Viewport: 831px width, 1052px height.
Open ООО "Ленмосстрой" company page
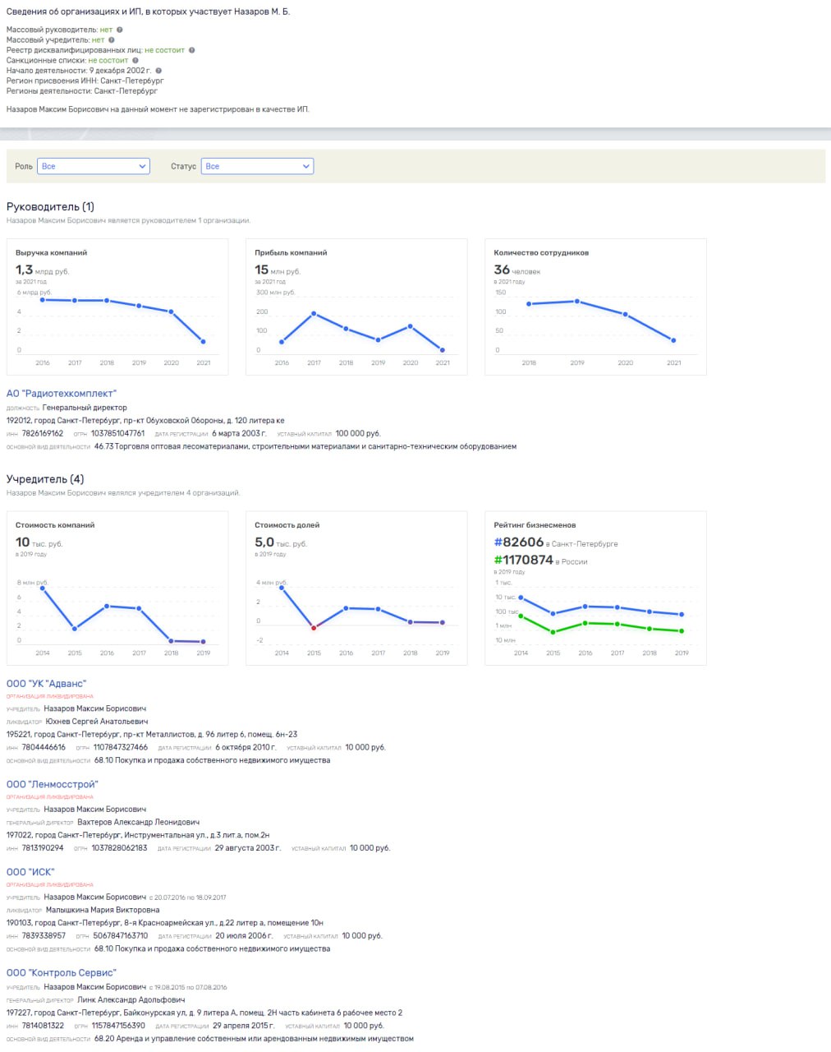point(52,784)
